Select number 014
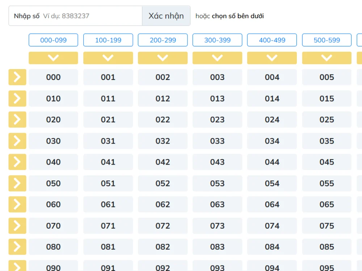The width and height of the screenshot is (362, 271). pos(272,98)
